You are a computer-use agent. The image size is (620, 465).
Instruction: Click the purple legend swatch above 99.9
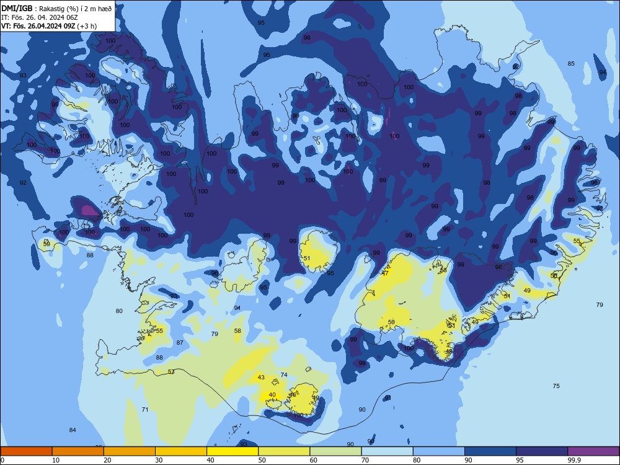coord(593,451)
